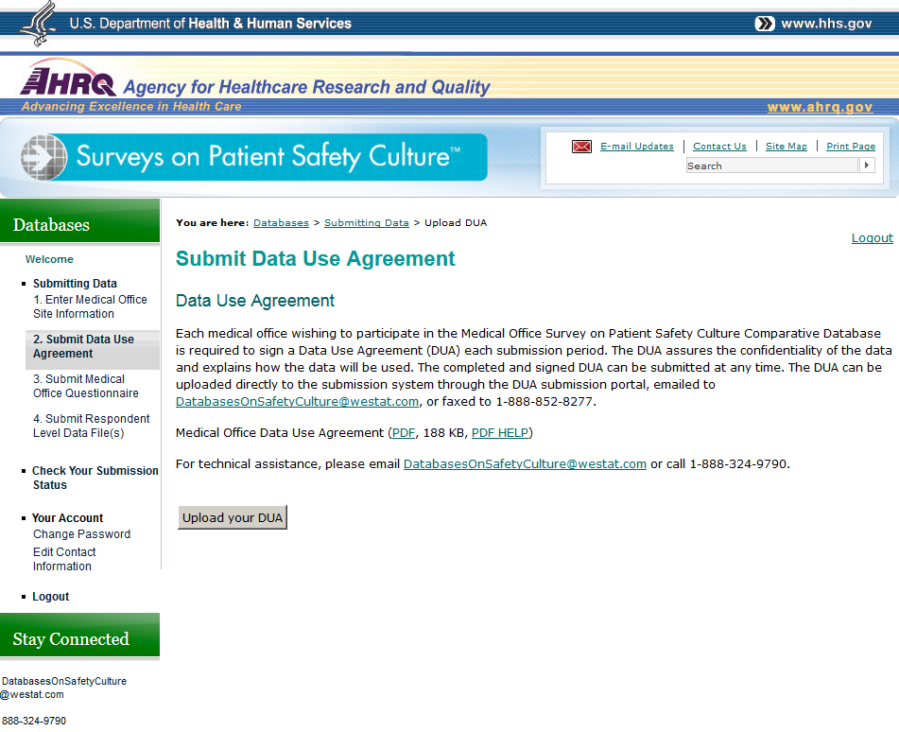Image resolution: width=899 pixels, height=732 pixels.
Task: Click inside the Search text field
Action: pyautogui.click(x=771, y=166)
